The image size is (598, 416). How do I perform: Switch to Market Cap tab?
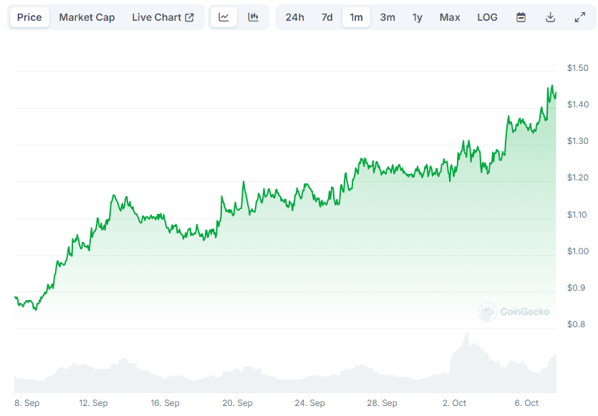(87, 17)
